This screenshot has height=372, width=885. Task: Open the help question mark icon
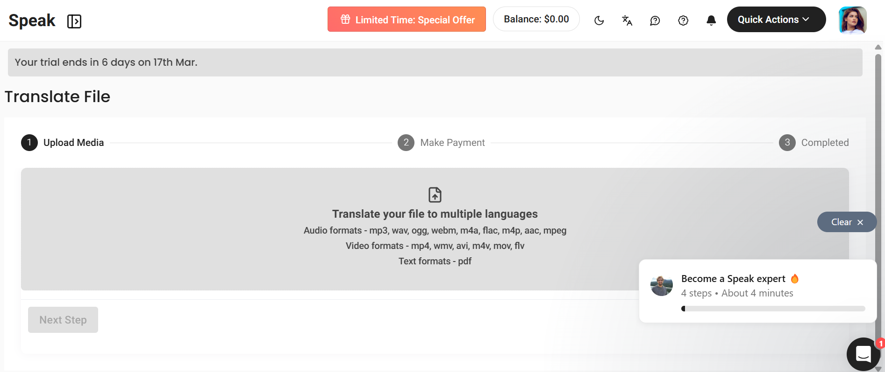pyautogui.click(x=683, y=20)
